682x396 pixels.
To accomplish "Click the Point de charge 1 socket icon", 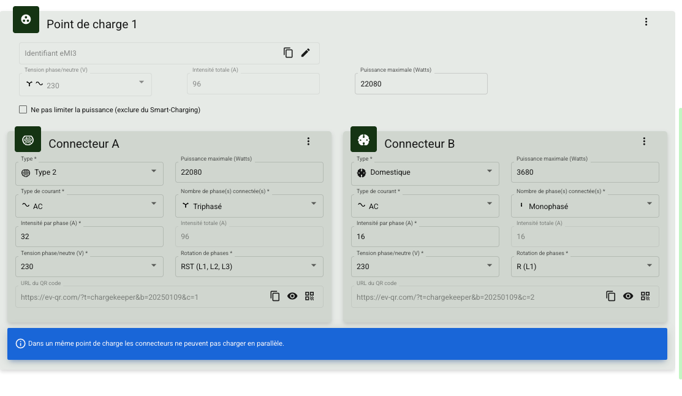I will point(26,20).
